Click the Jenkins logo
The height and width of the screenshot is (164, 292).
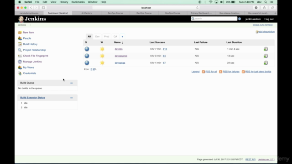click(x=32, y=19)
